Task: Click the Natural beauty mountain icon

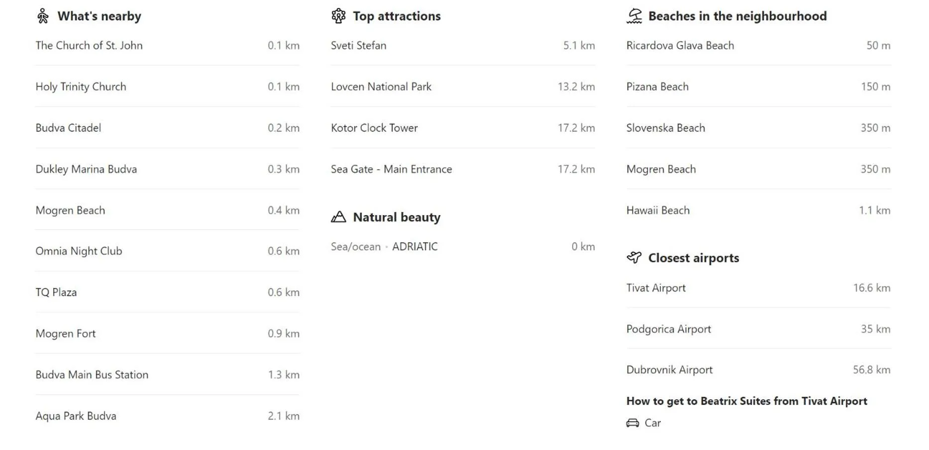Action: (x=338, y=217)
